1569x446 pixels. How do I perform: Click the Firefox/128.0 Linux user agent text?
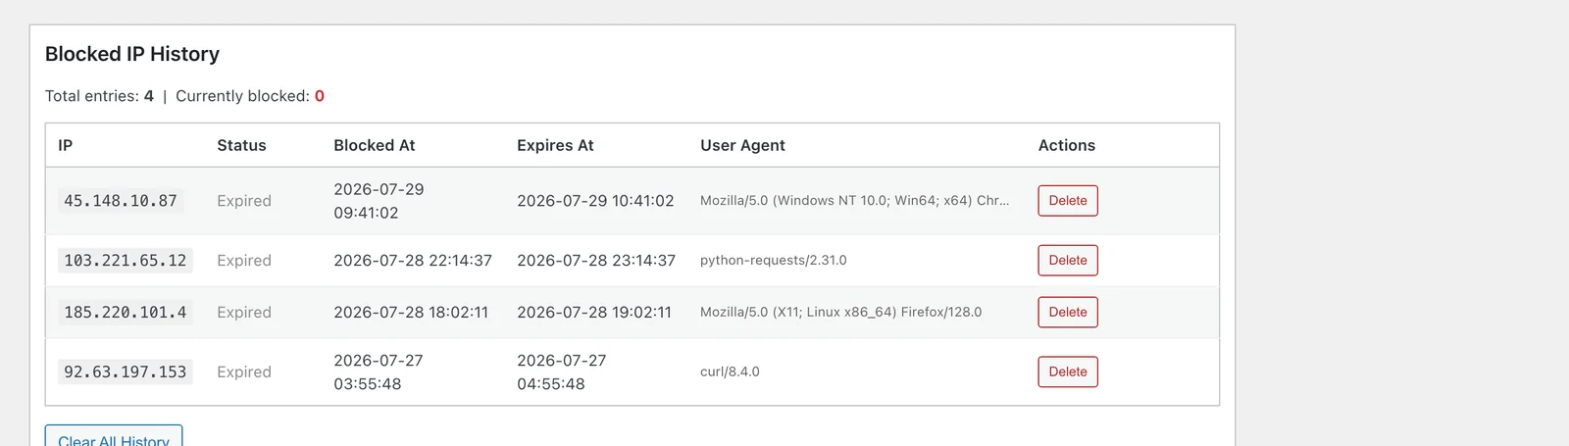[x=840, y=313]
